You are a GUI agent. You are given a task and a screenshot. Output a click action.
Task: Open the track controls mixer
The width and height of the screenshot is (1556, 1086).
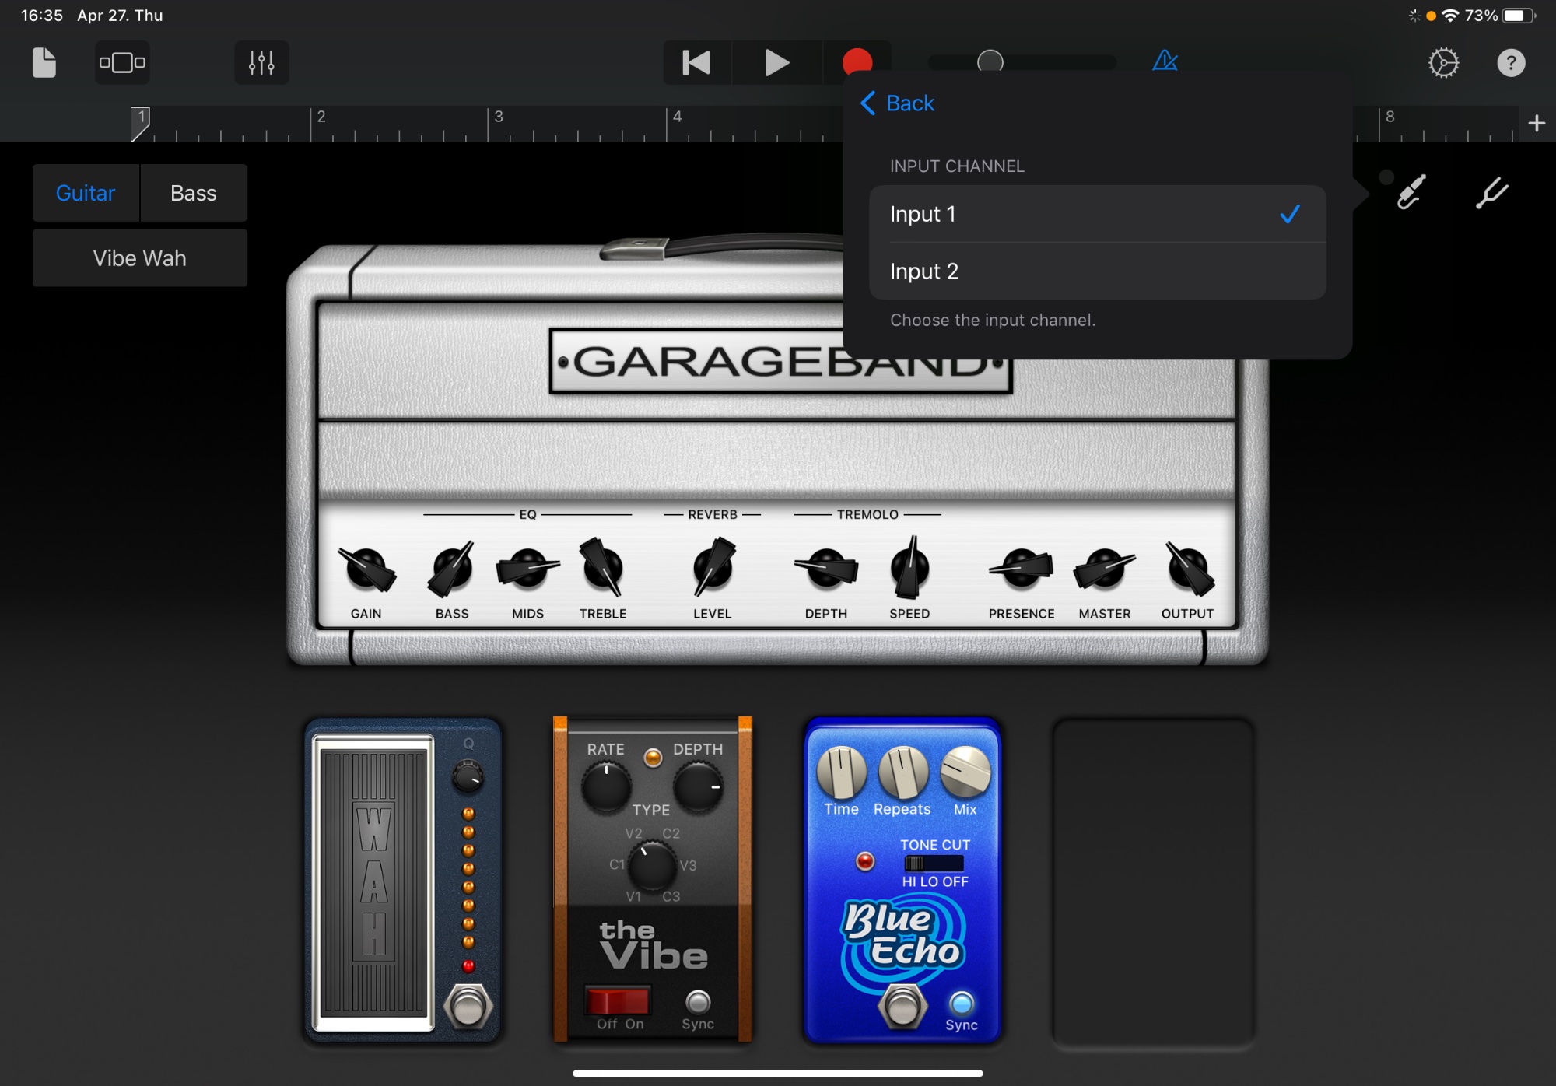[261, 62]
